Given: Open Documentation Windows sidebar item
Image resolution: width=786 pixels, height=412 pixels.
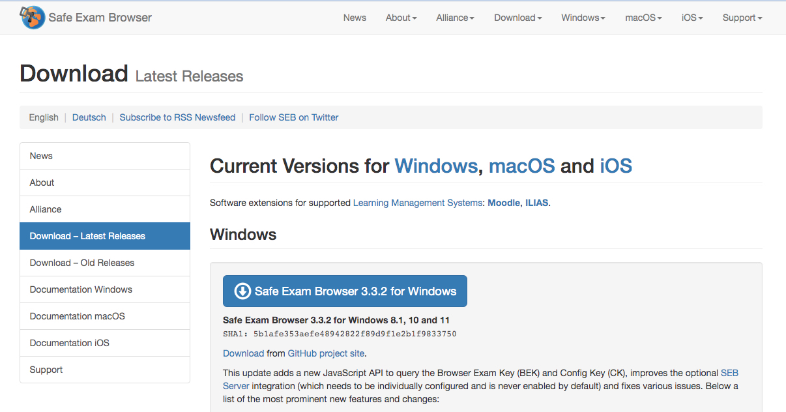Looking at the screenshot, I should click(81, 289).
